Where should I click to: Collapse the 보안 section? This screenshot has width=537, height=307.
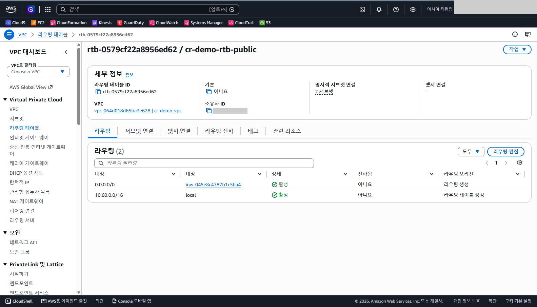point(5,232)
